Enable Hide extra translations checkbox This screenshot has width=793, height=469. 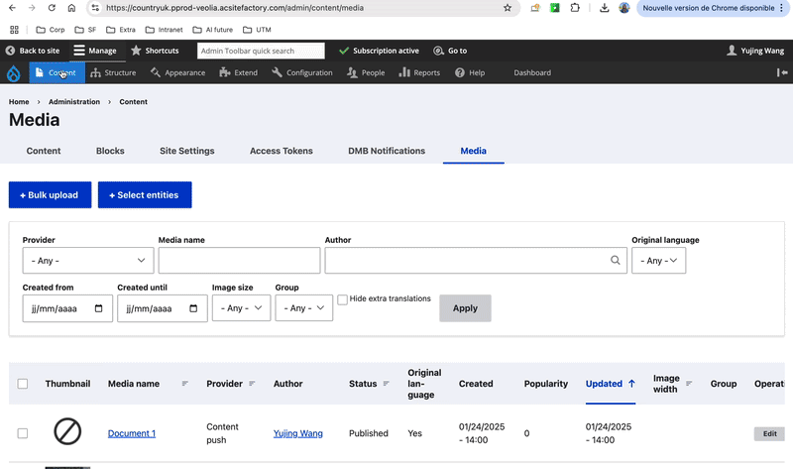point(342,299)
